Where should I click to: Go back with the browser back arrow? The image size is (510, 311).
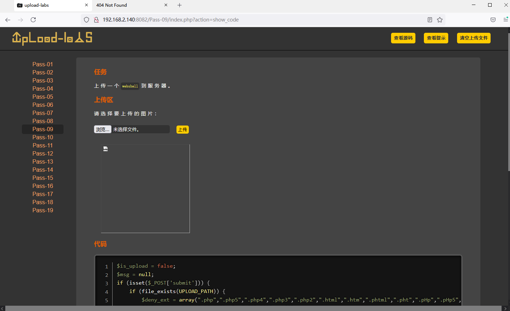(x=8, y=20)
